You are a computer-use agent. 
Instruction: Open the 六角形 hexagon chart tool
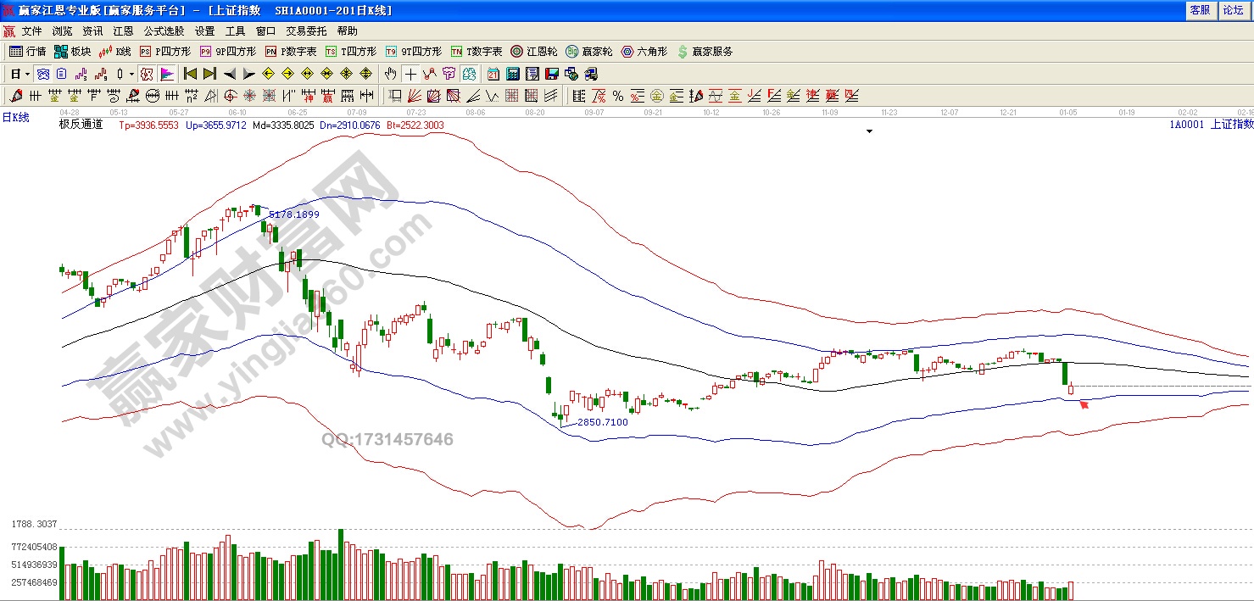pyautogui.click(x=644, y=52)
